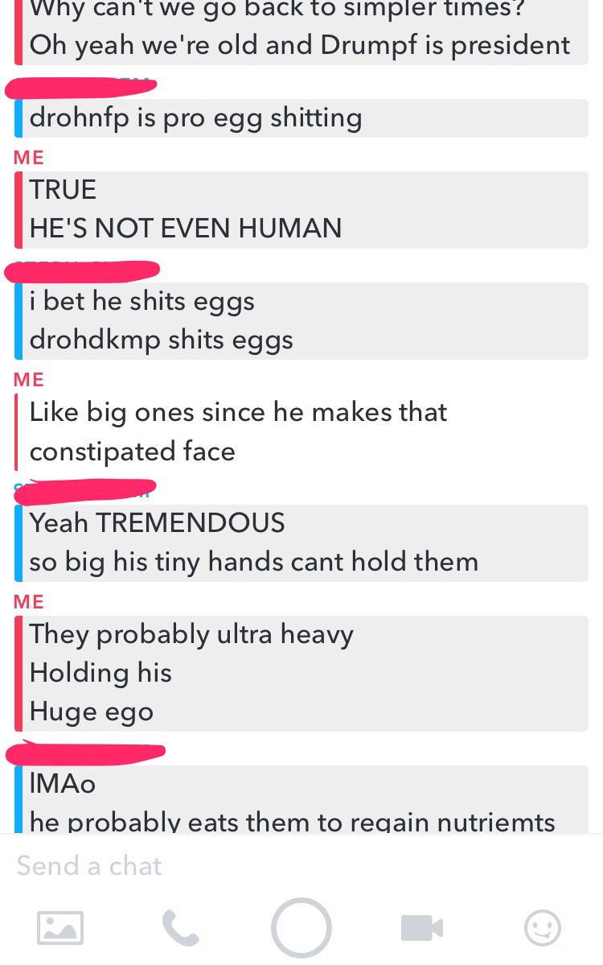Tap the 'Huge ego' chat line

pos(91,712)
